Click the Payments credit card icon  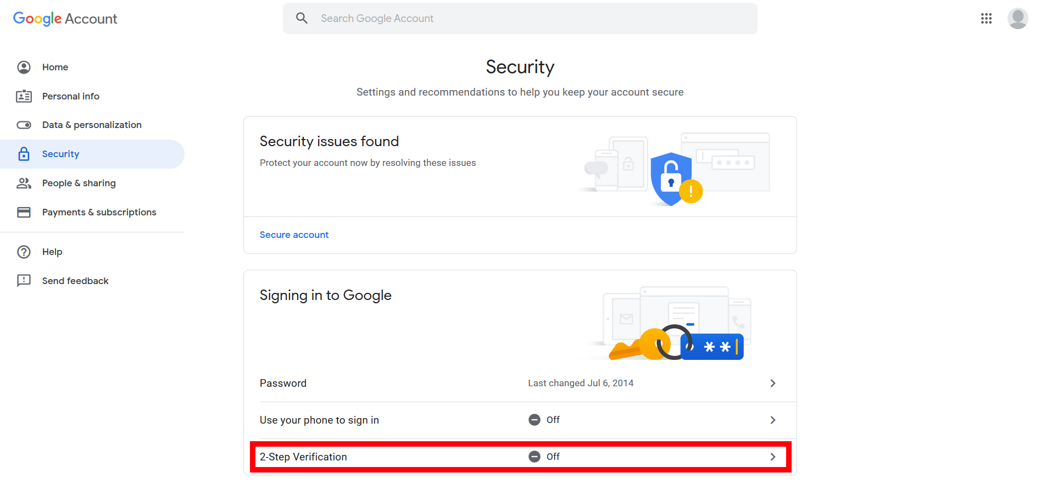pyautogui.click(x=24, y=212)
